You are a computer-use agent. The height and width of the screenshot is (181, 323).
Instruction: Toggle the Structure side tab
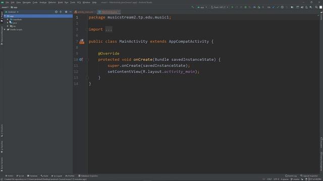[x=2, y=130]
